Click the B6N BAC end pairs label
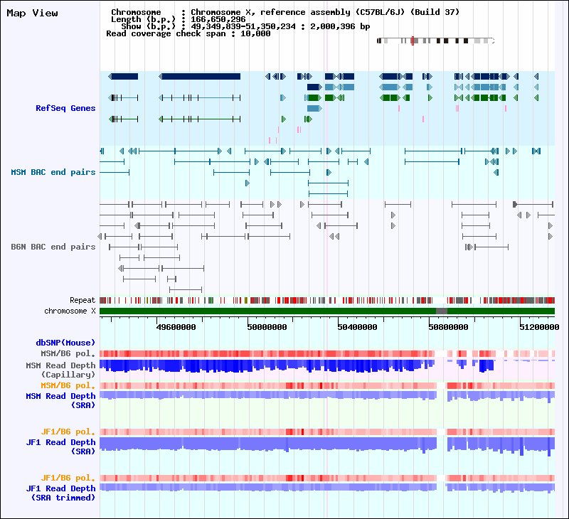Viewport: 569px width, 519px height. pos(53,247)
